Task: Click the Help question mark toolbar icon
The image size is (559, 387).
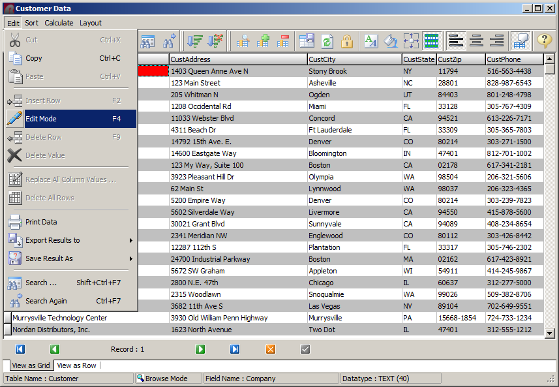Action: 544,41
